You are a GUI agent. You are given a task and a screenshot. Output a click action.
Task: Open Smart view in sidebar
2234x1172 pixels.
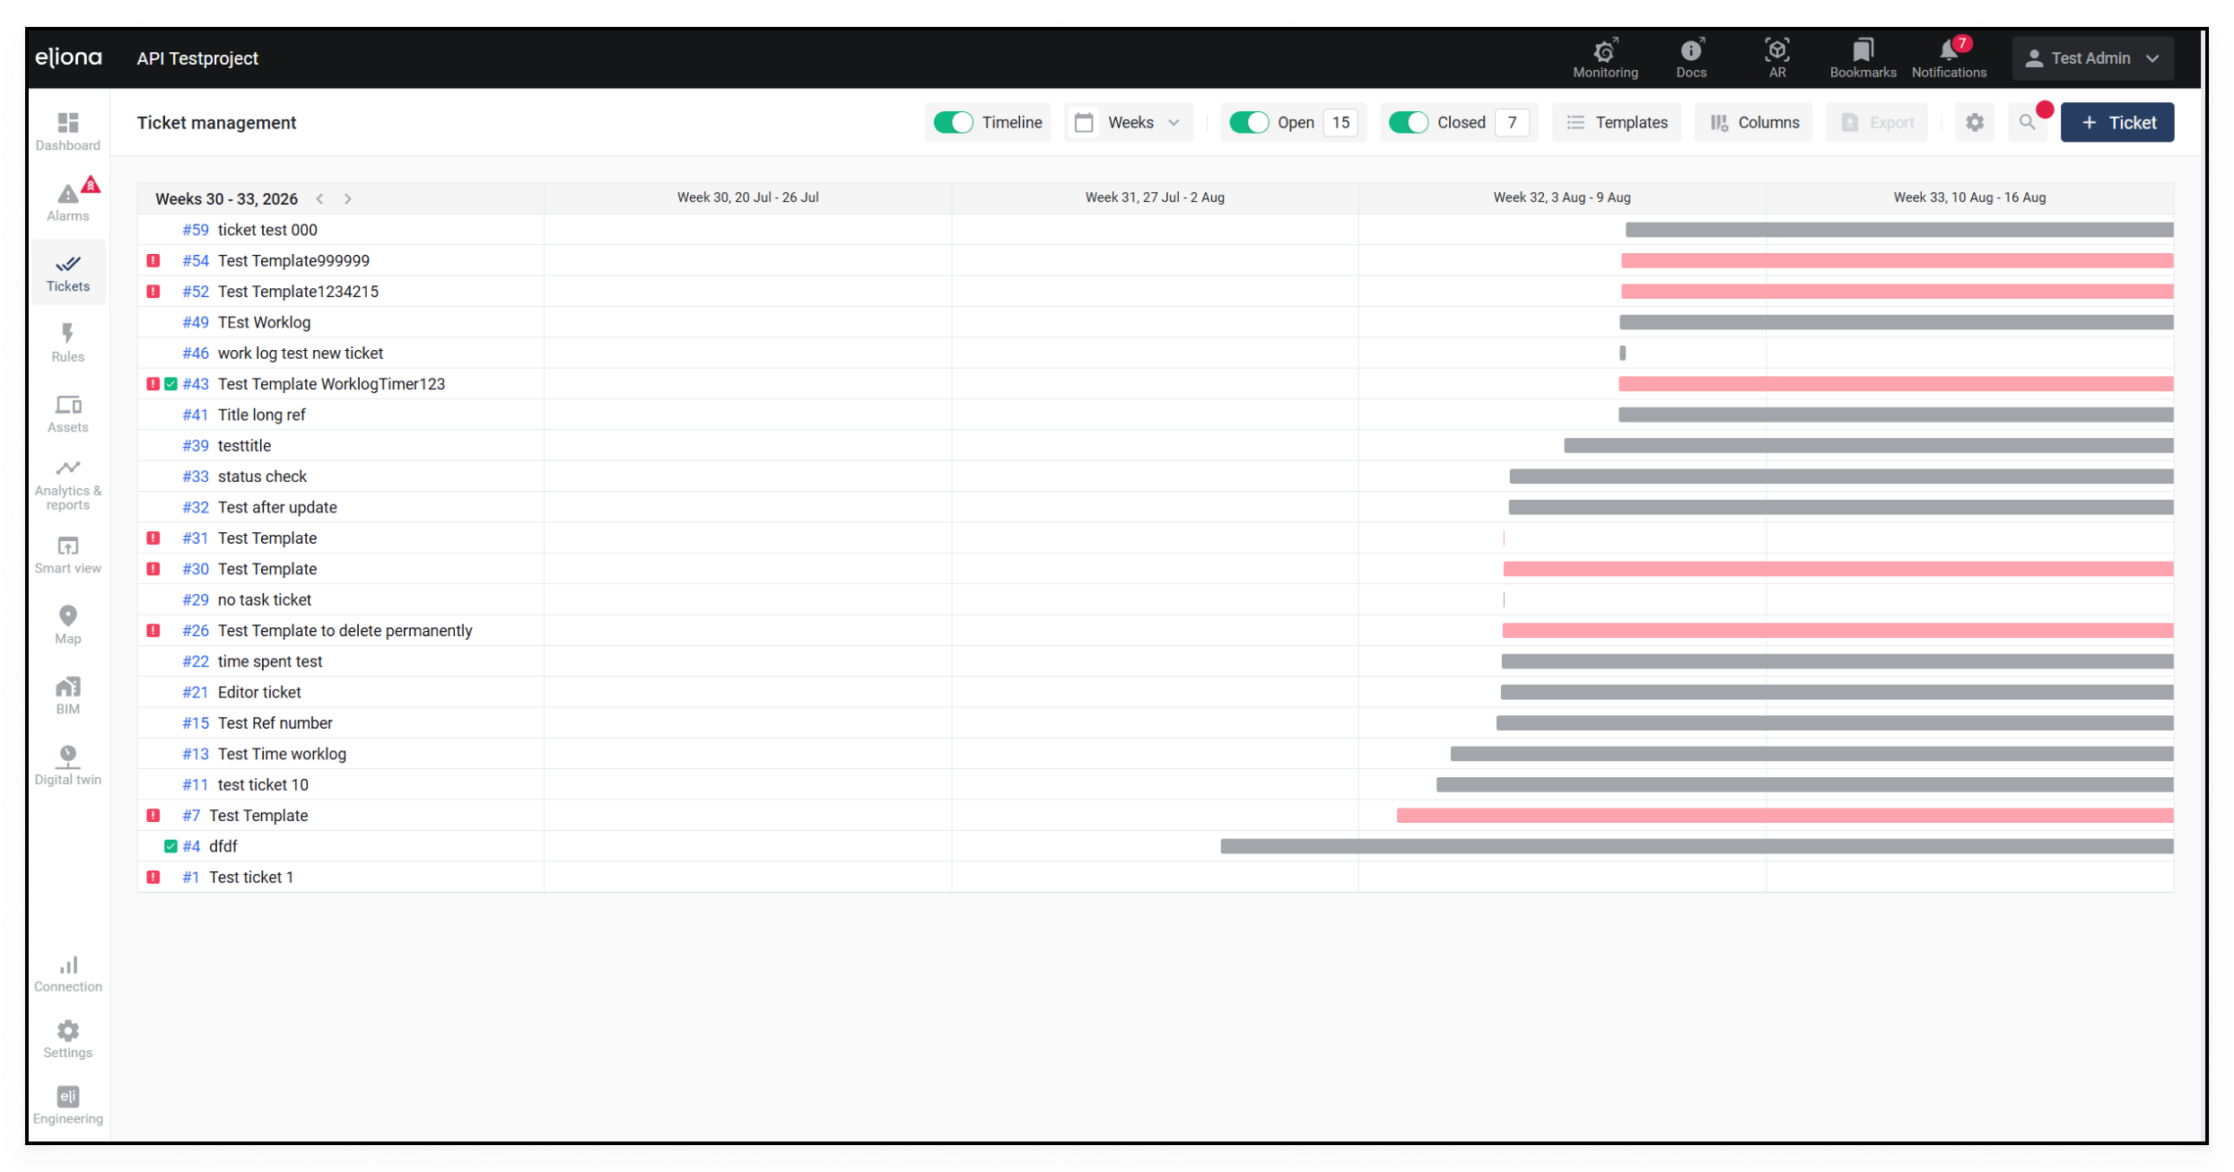(68, 555)
